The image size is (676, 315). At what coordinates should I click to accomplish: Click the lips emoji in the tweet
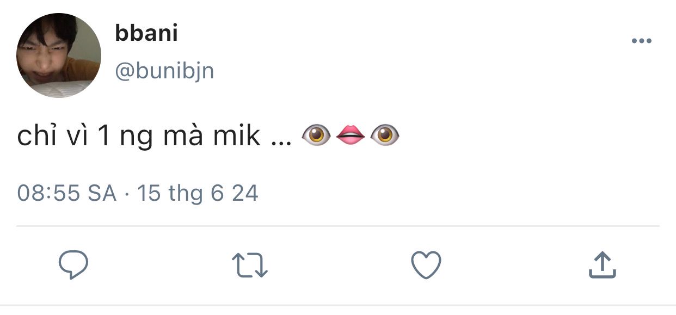pyautogui.click(x=351, y=135)
